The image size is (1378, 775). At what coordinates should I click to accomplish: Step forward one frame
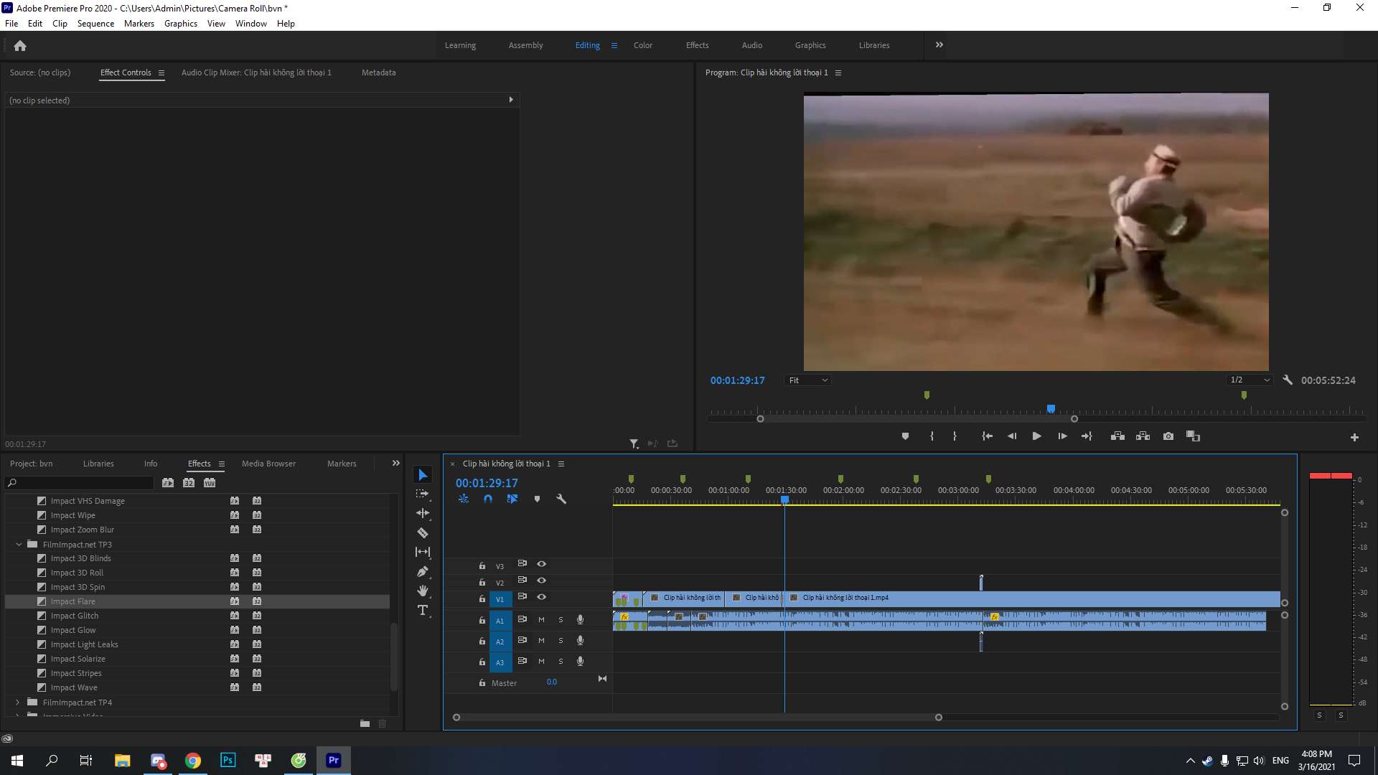point(1062,436)
